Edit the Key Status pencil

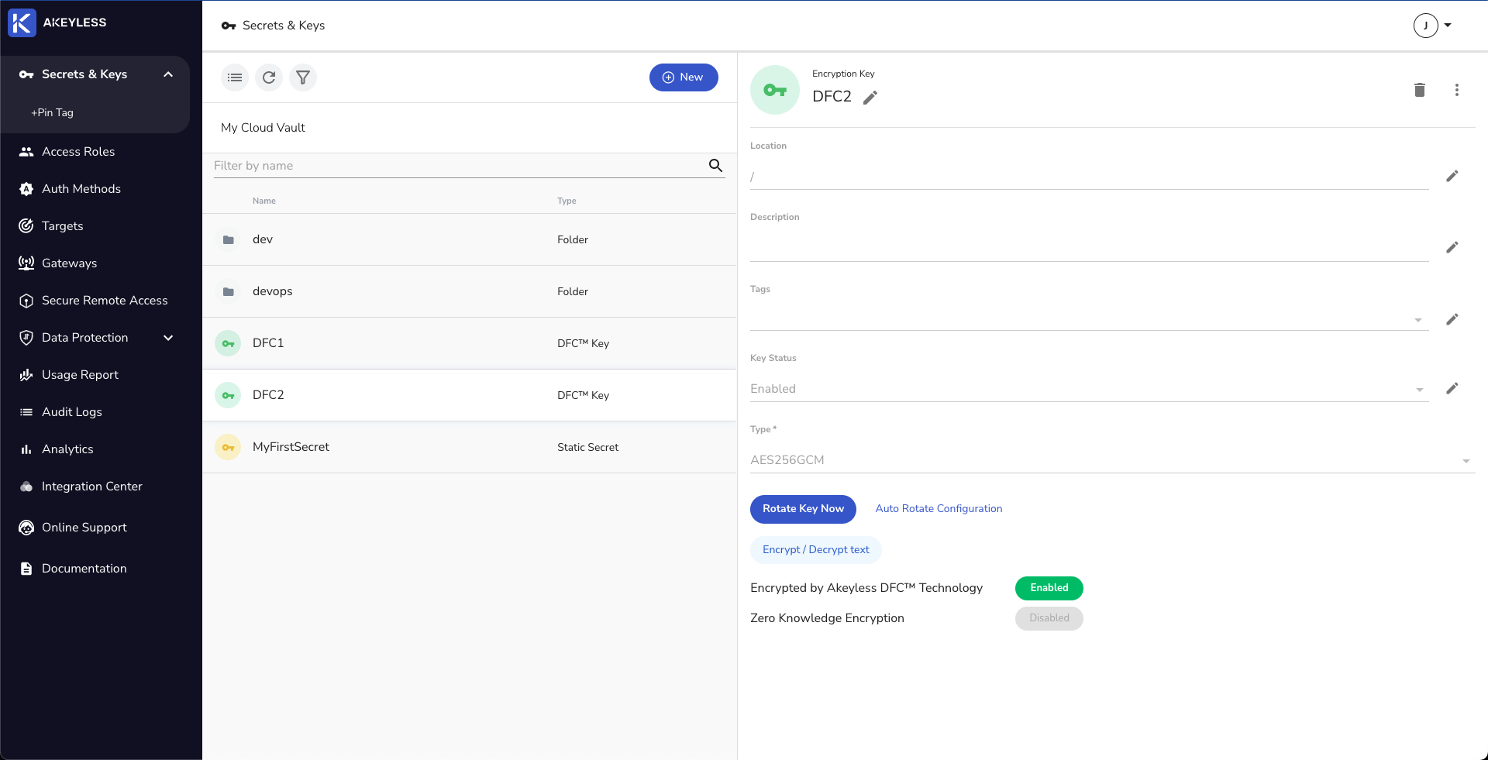click(x=1452, y=388)
